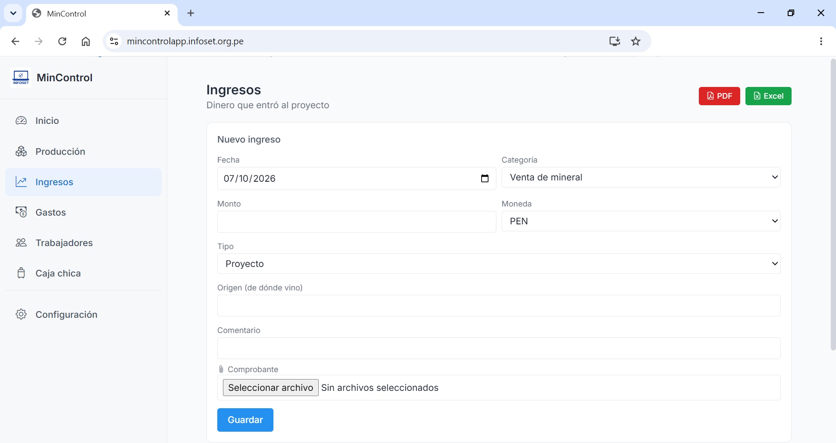Close the MinControl tab
836x443 pixels.
coord(167,13)
